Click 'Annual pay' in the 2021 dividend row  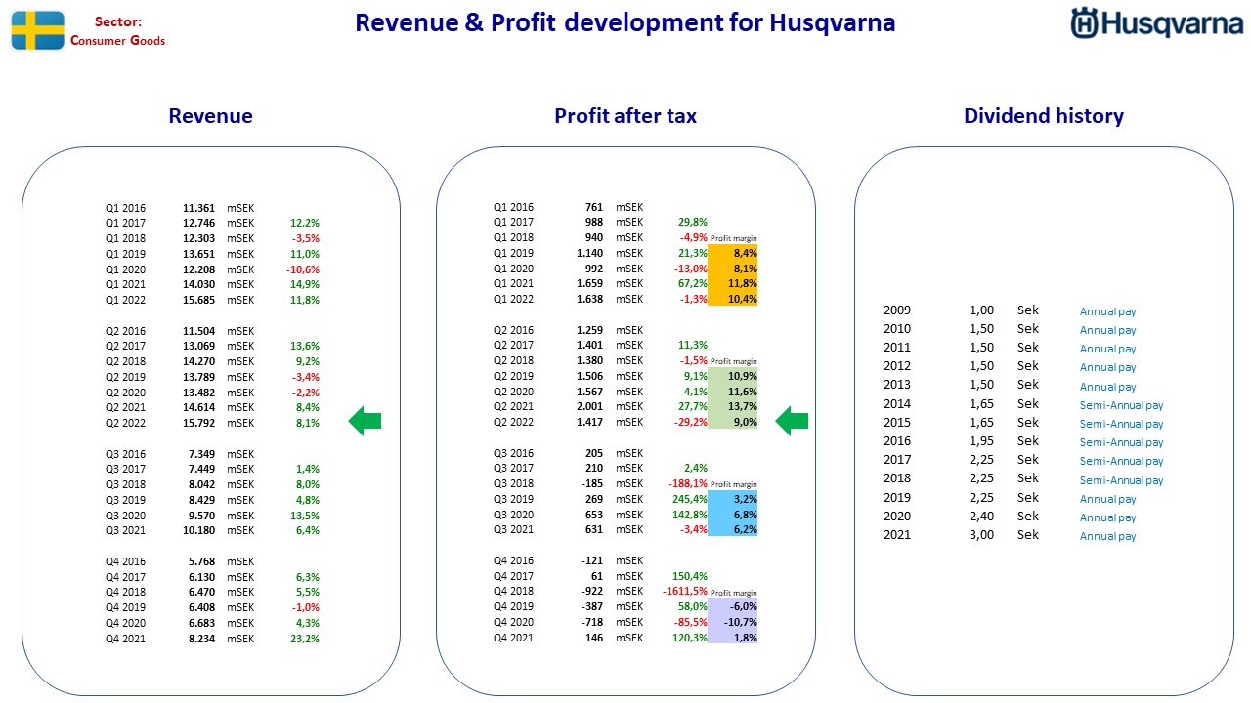[1108, 536]
